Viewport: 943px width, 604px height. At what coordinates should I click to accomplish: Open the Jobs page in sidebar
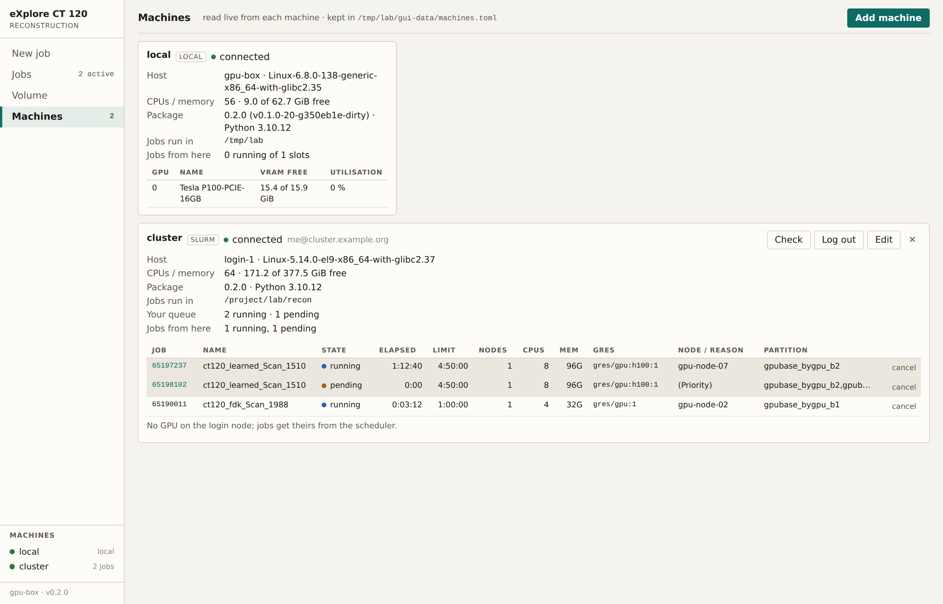click(x=62, y=74)
